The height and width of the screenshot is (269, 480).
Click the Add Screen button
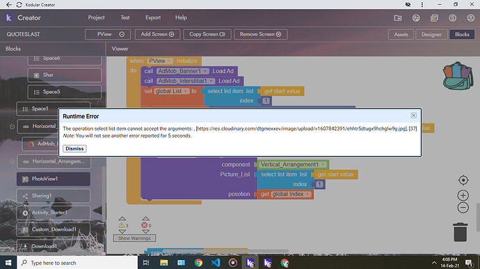coord(157,34)
